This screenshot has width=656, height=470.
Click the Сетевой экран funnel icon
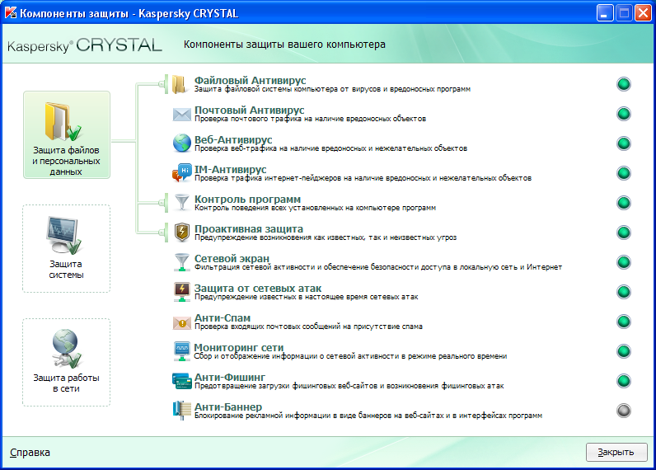[x=181, y=262]
